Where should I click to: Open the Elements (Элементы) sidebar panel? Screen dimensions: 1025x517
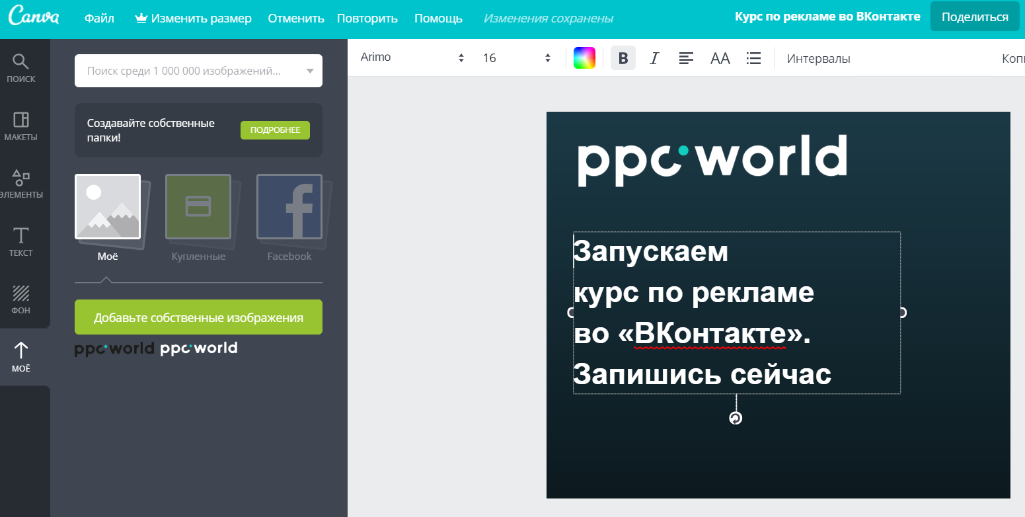coord(21,184)
